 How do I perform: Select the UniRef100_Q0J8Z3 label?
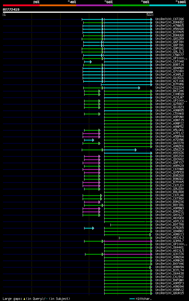(170, 107)
